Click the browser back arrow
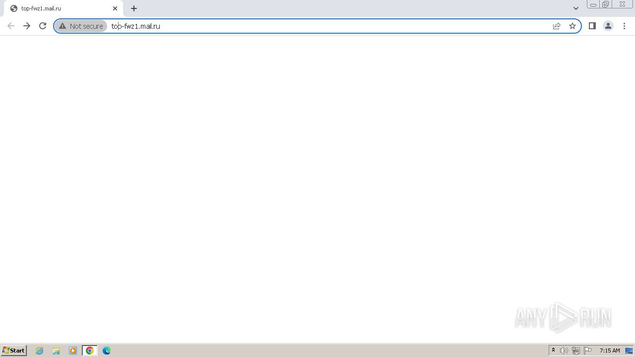 (11, 26)
